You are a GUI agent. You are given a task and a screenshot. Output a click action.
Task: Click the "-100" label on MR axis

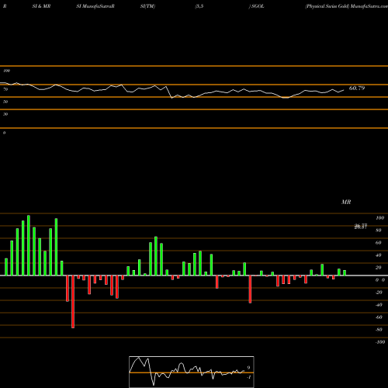[x=380, y=342]
